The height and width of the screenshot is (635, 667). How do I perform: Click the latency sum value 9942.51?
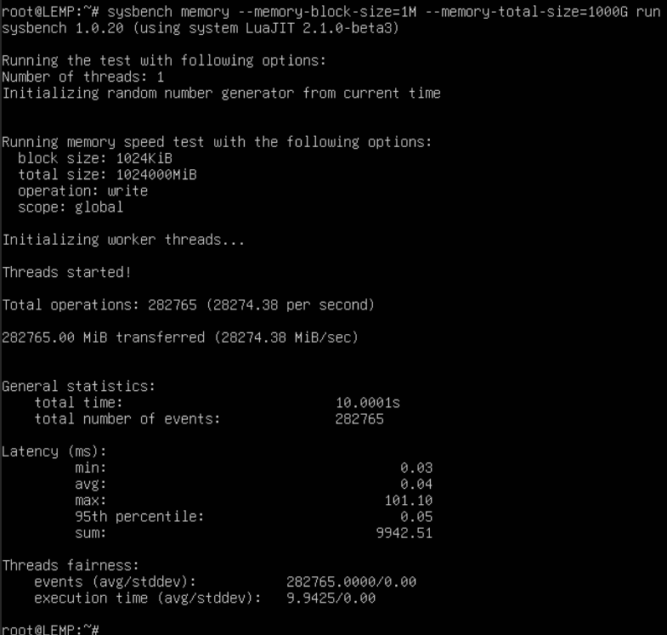404,533
